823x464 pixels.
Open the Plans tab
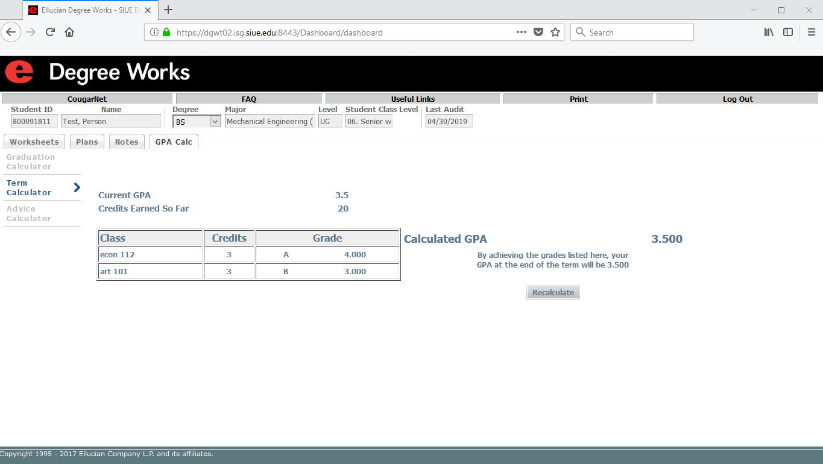[87, 142]
